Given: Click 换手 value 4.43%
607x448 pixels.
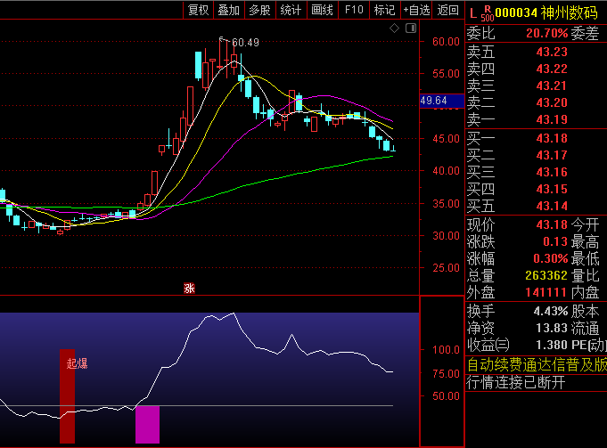Looking at the screenshot, I should coord(551,311).
